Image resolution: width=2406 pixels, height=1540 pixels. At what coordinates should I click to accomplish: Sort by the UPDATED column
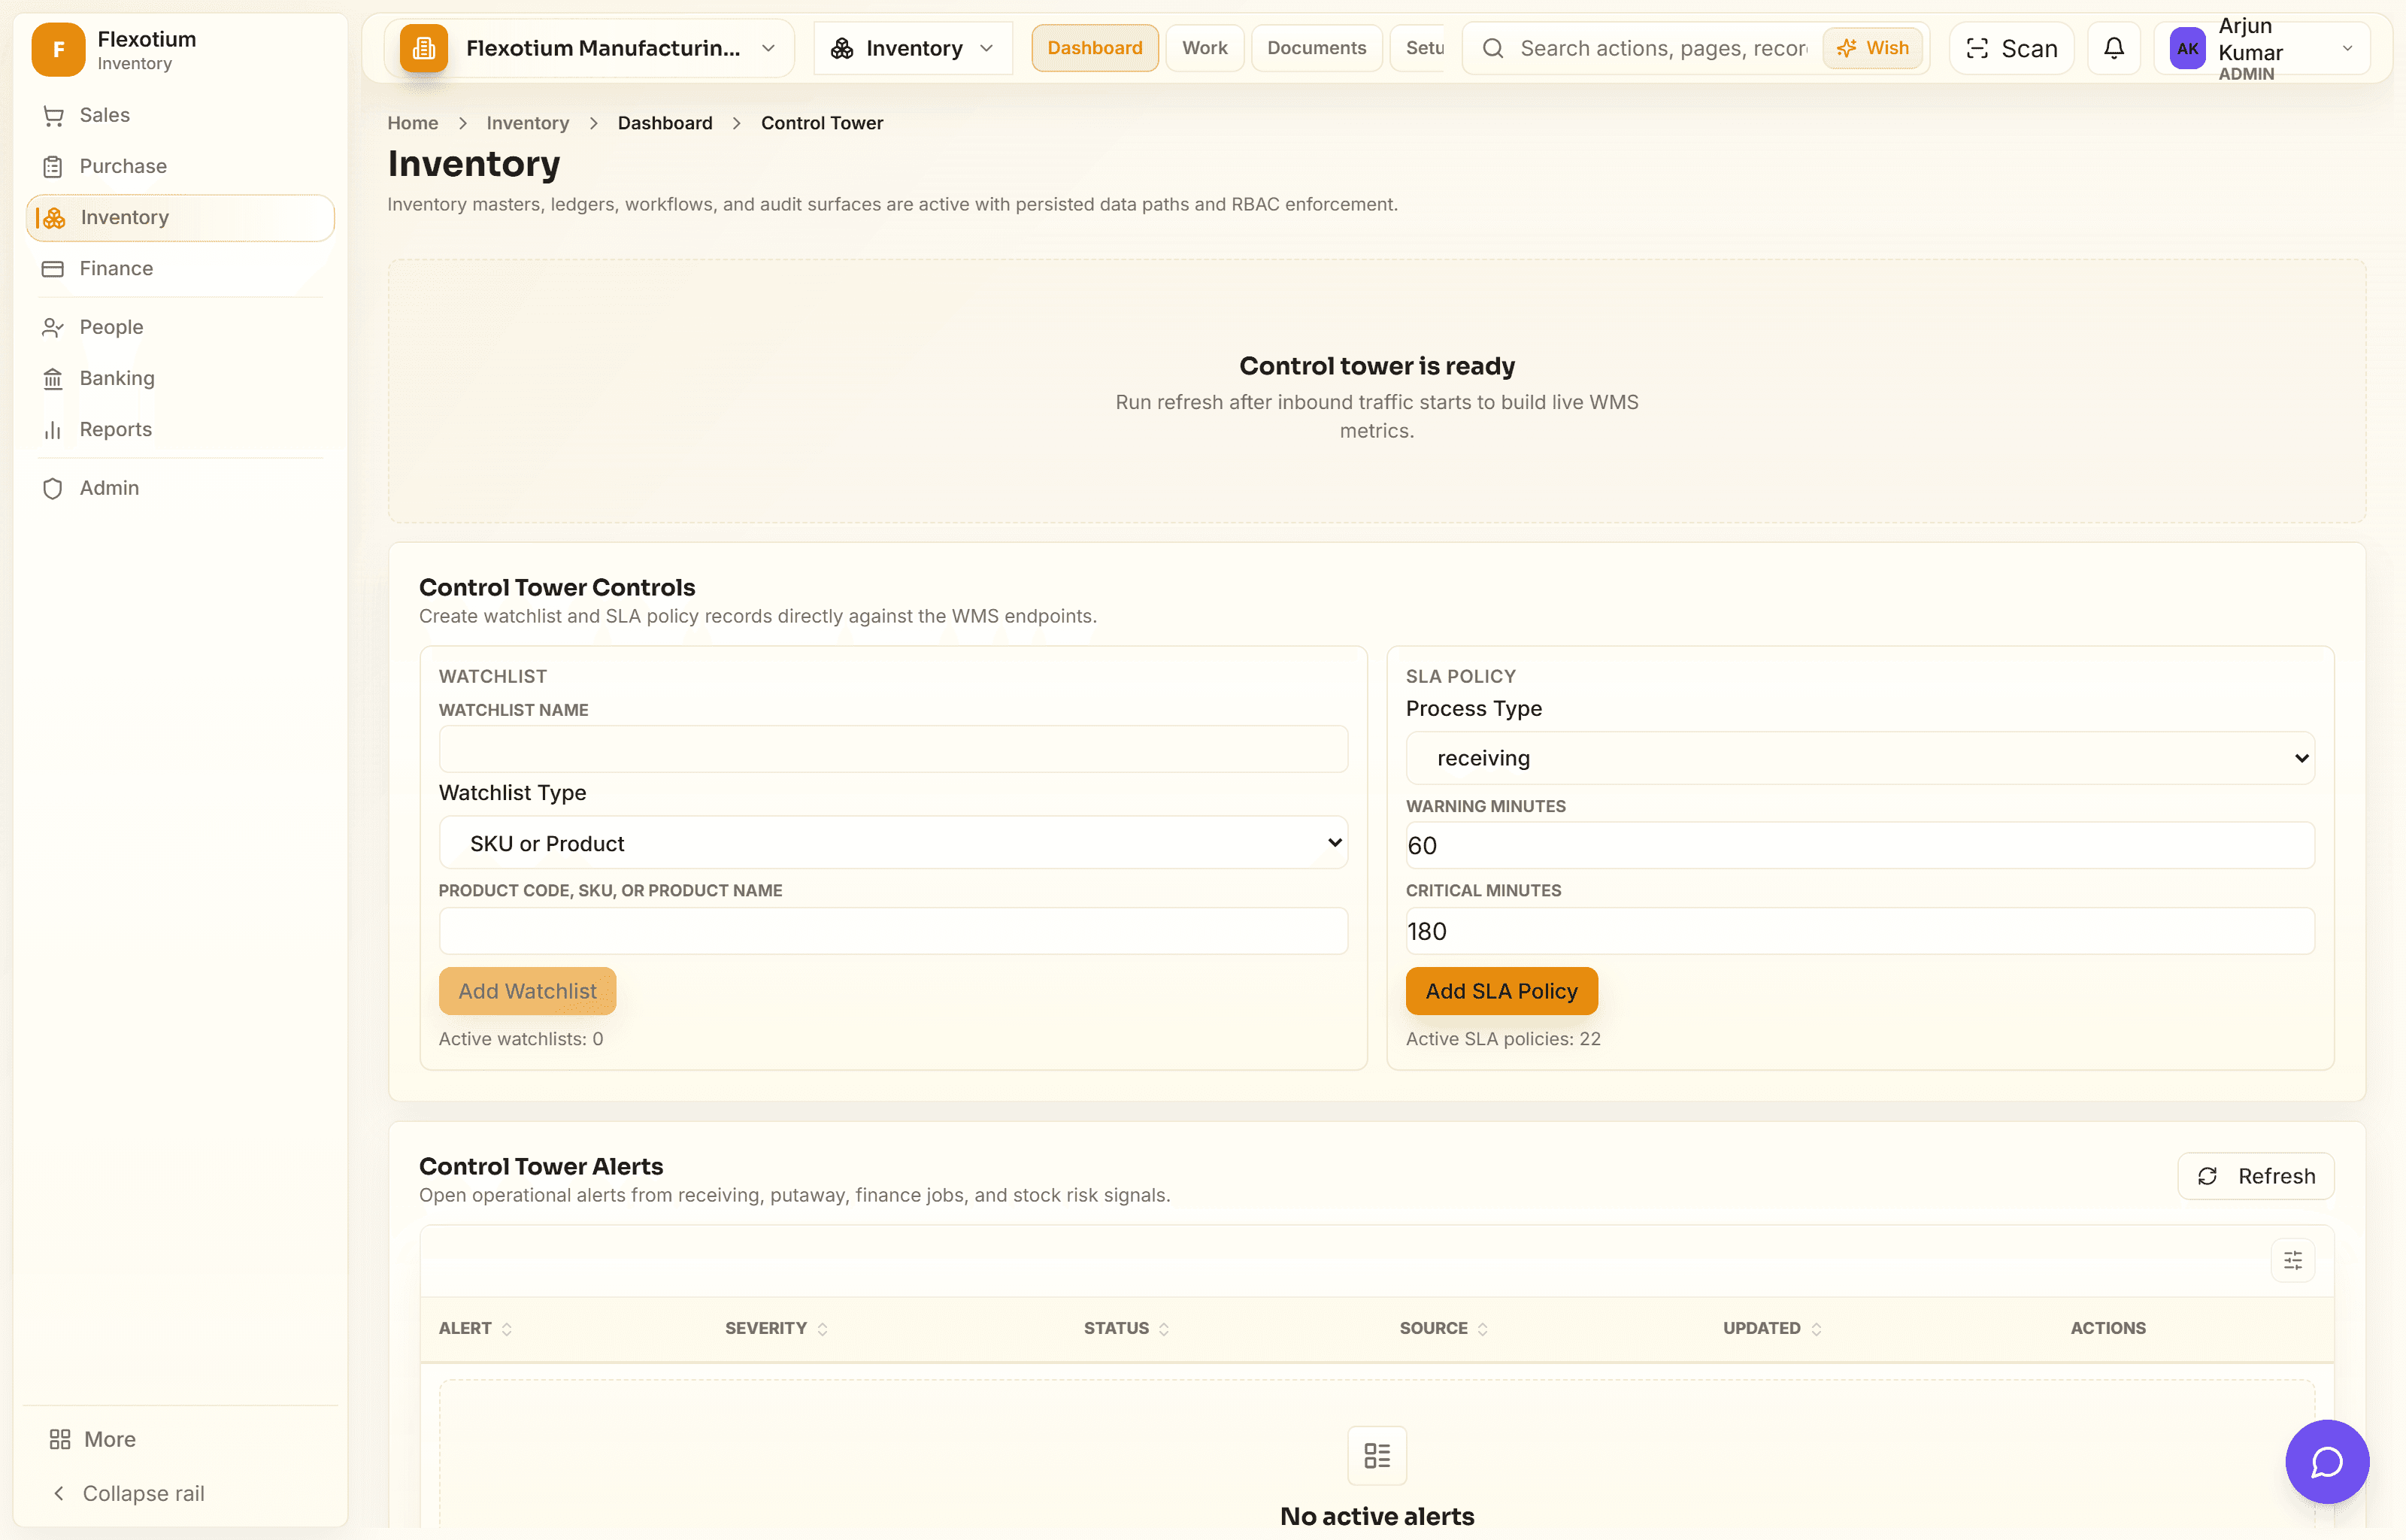[1772, 1328]
